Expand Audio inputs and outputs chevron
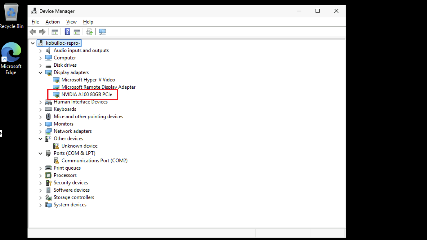This screenshot has width=427, height=240. [x=40, y=51]
